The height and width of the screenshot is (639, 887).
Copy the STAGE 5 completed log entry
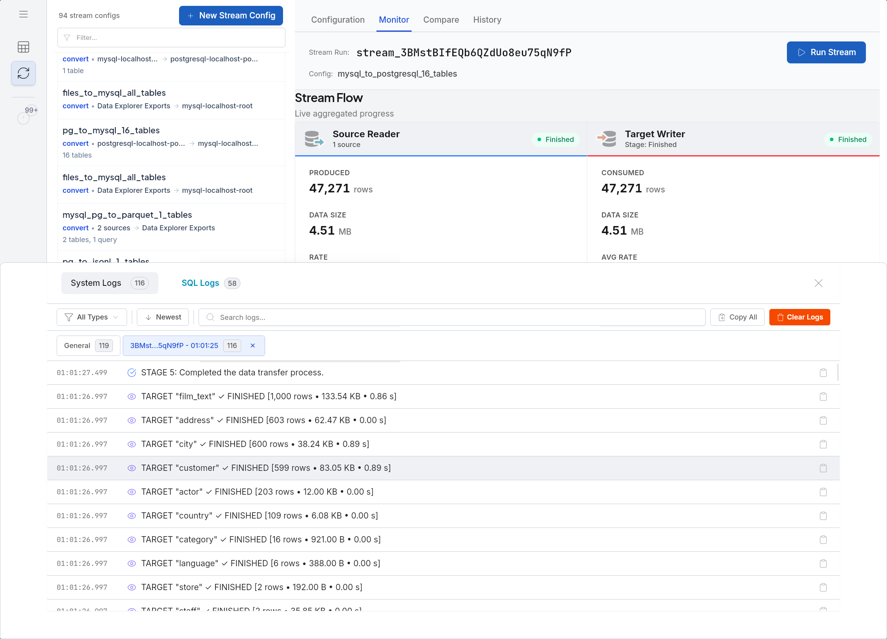tap(823, 373)
